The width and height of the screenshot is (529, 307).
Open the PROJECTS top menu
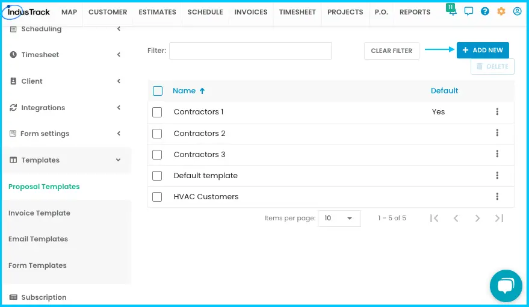pyautogui.click(x=345, y=12)
